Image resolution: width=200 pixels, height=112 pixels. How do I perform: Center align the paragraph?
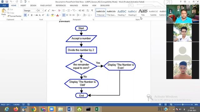67,15
